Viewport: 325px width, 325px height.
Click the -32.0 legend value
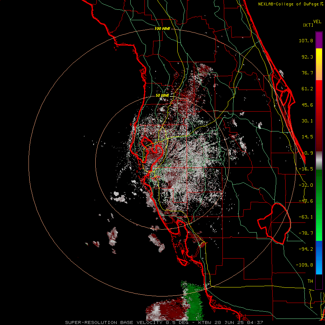pos(306,185)
